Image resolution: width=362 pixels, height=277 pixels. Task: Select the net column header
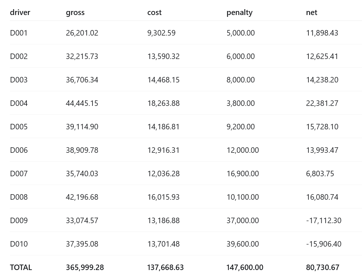tap(312, 12)
